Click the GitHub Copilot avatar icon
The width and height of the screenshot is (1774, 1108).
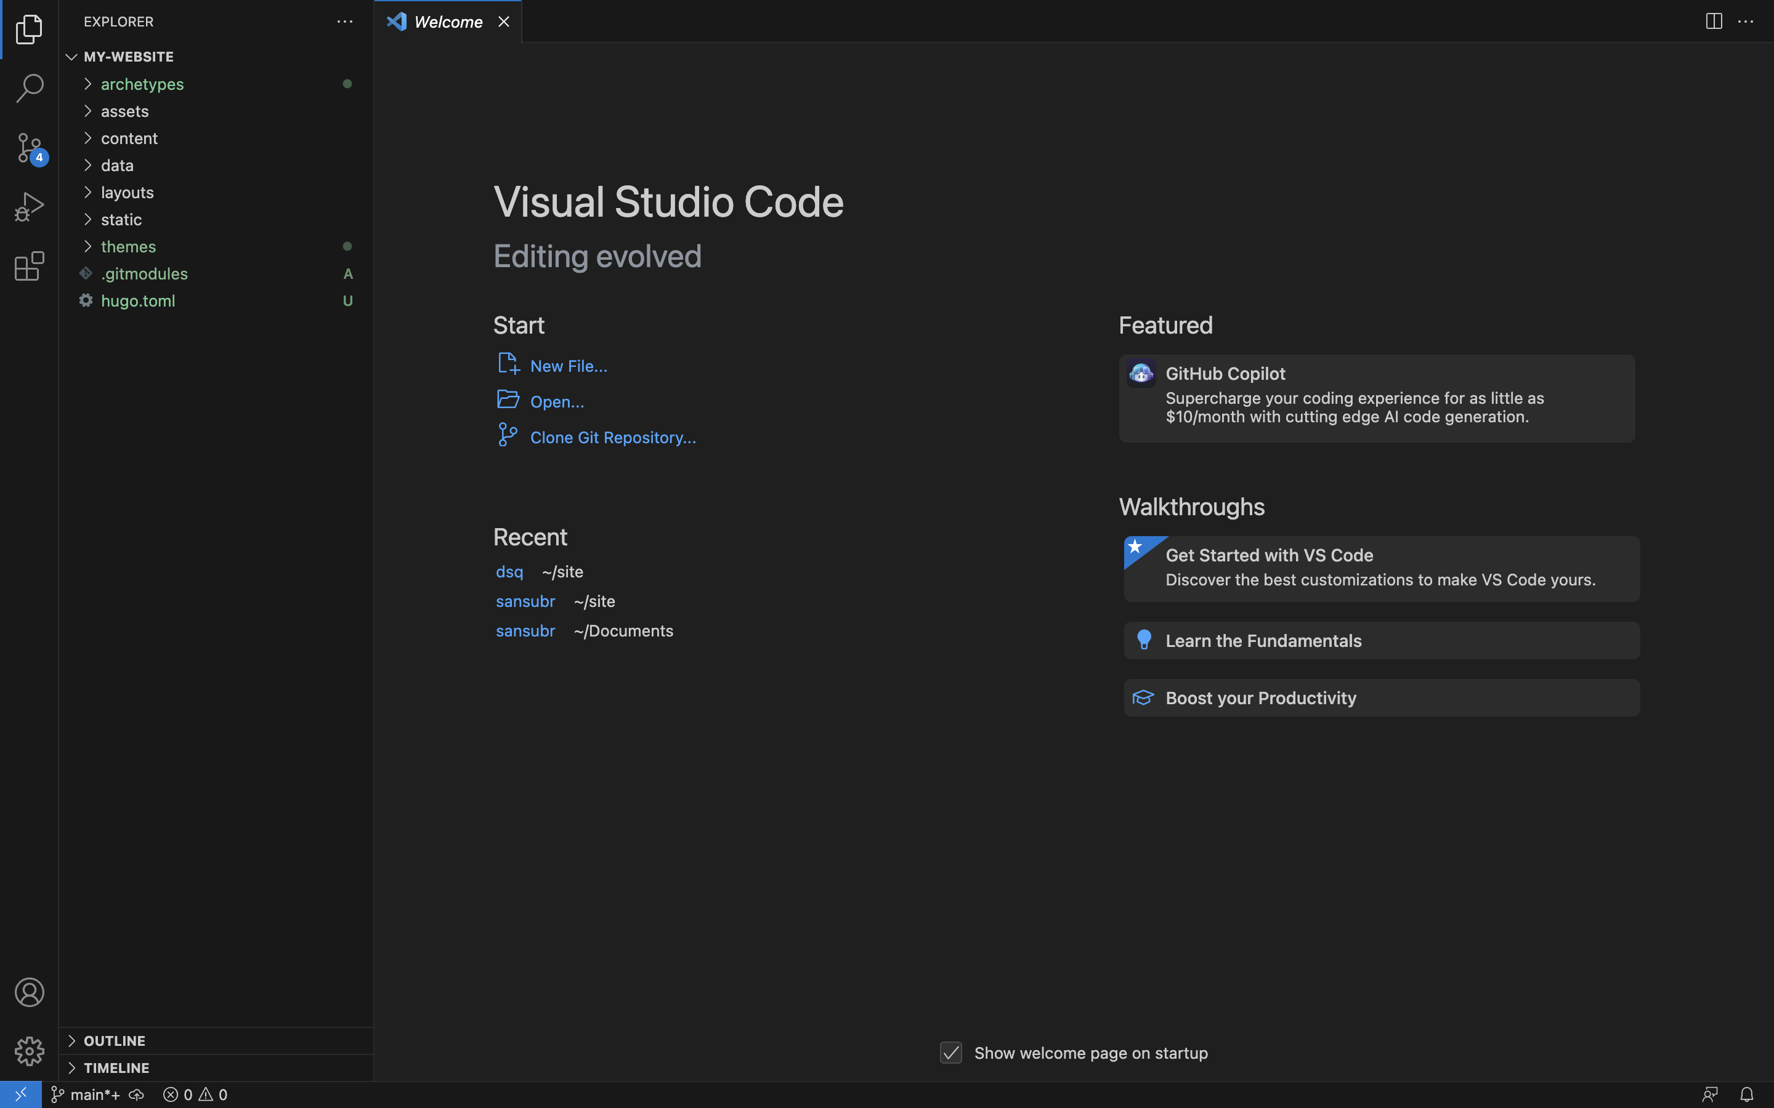tap(1141, 374)
